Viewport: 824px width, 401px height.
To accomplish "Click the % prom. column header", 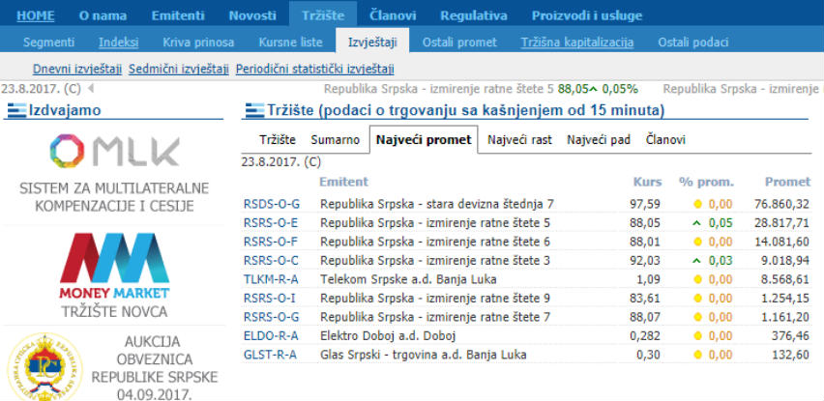I will point(706,182).
